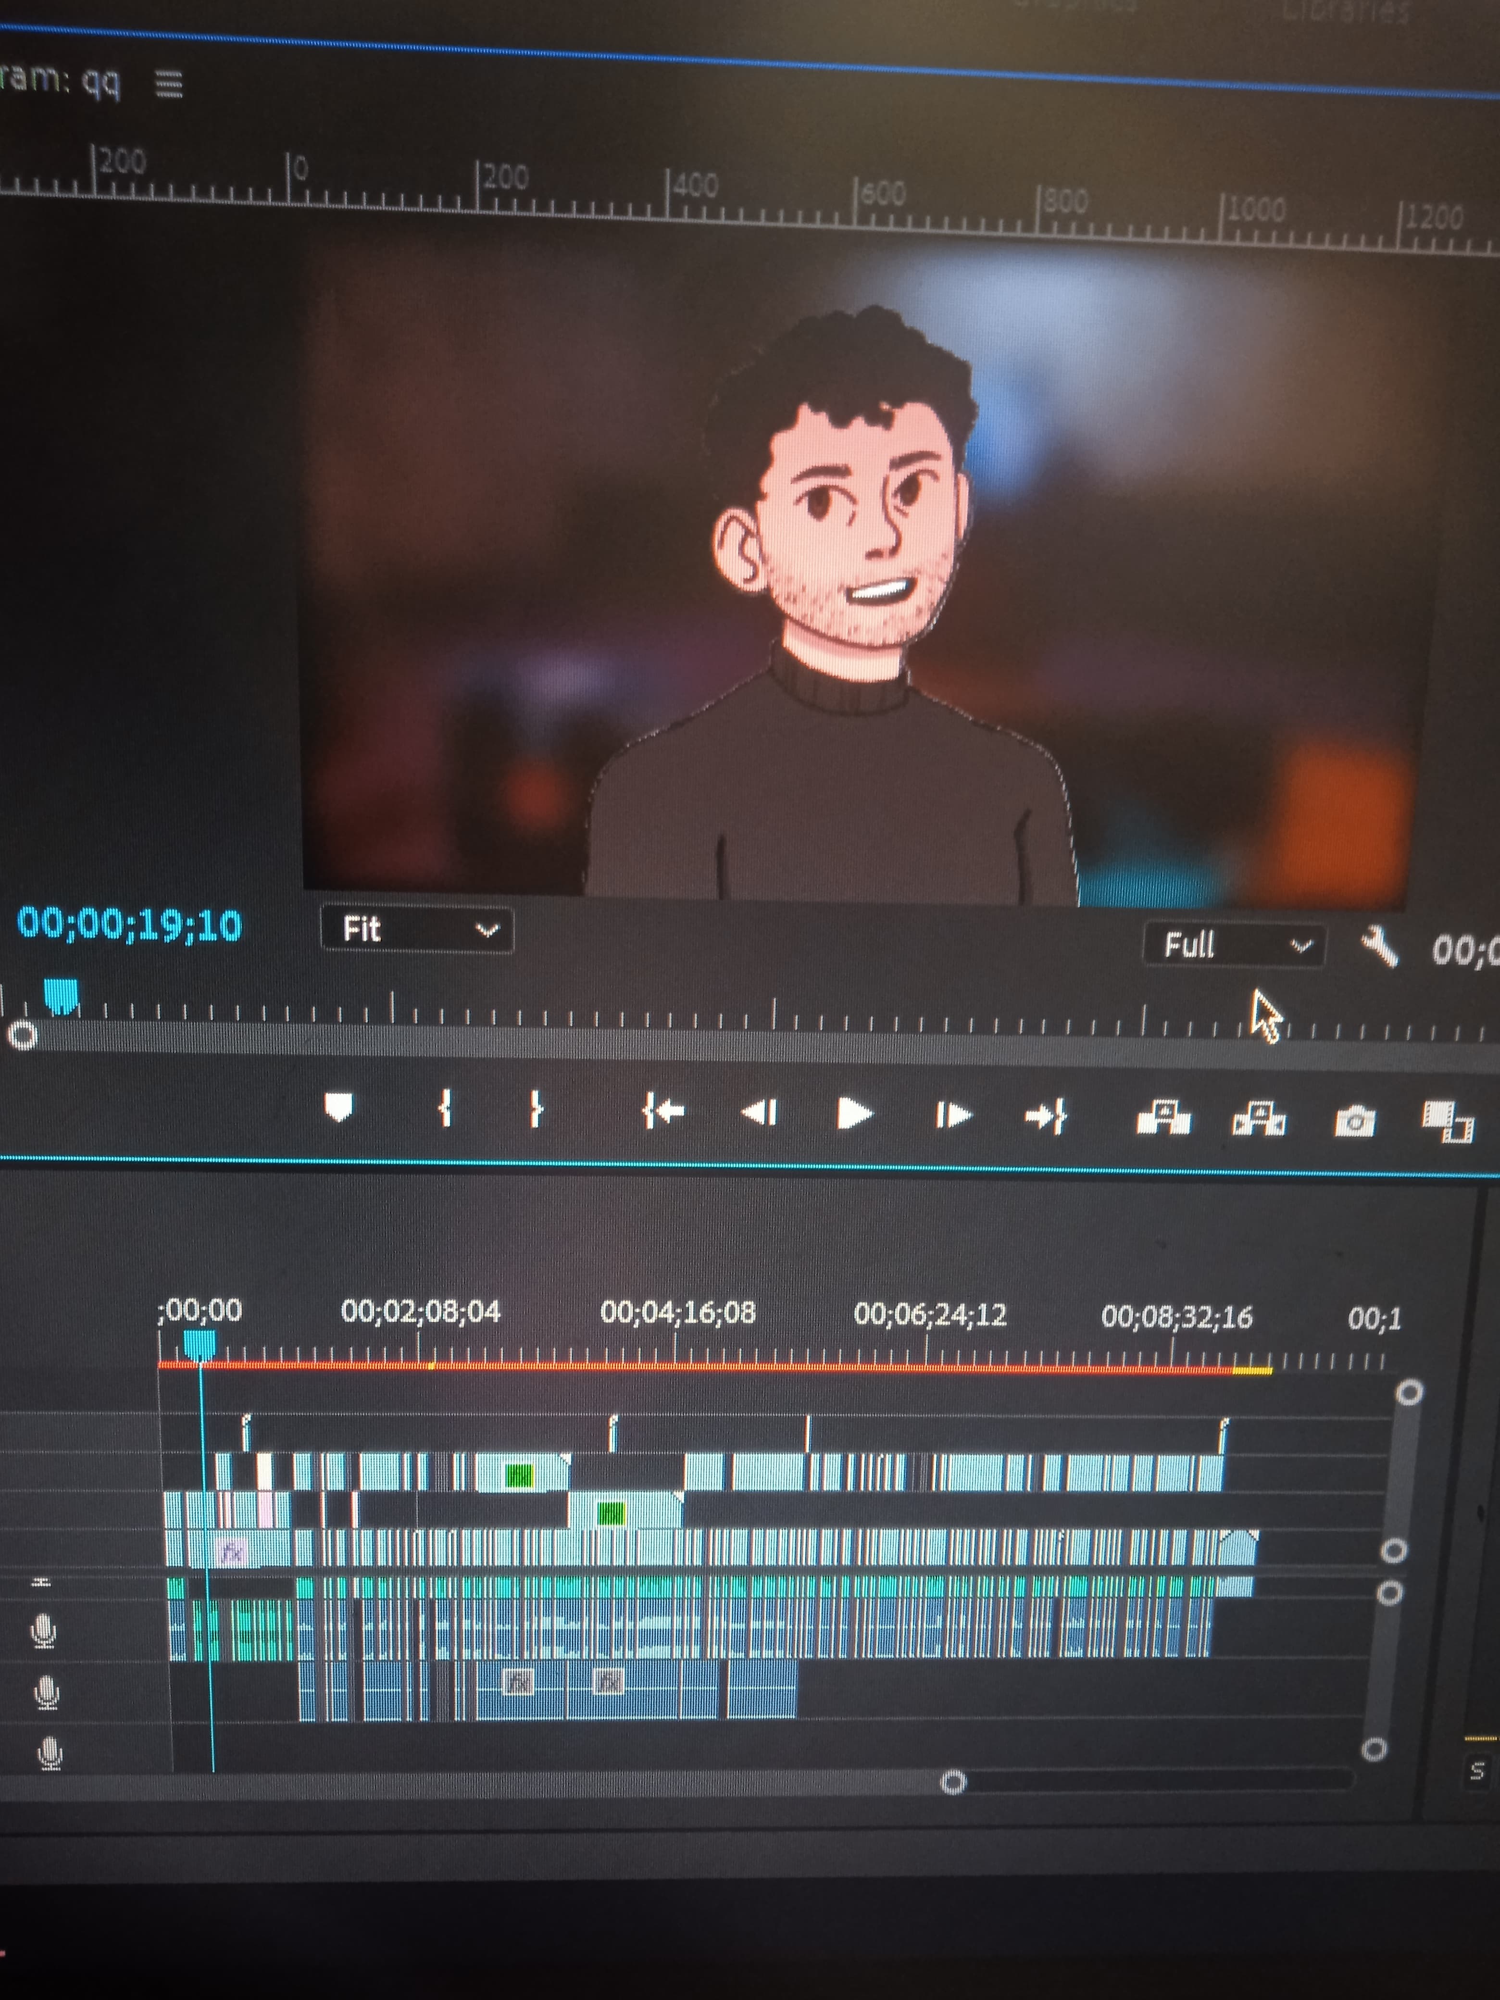The width and height of the screenshot is (1500, 2000).
Task: Click the Extract button
Action: tap(1259, 1120)
